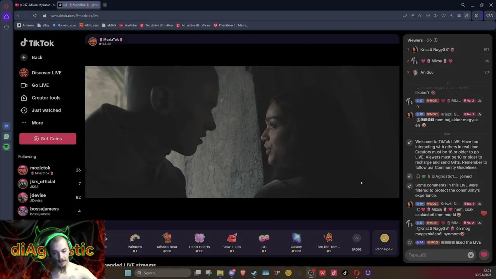496x279 pixels.
Task: Click the TikTok logo
Action: tap(37, 43)
